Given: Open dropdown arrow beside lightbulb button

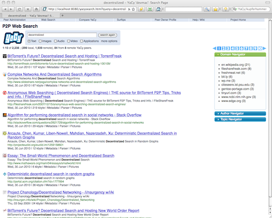Looking at the screenshot, I should 230,9.
